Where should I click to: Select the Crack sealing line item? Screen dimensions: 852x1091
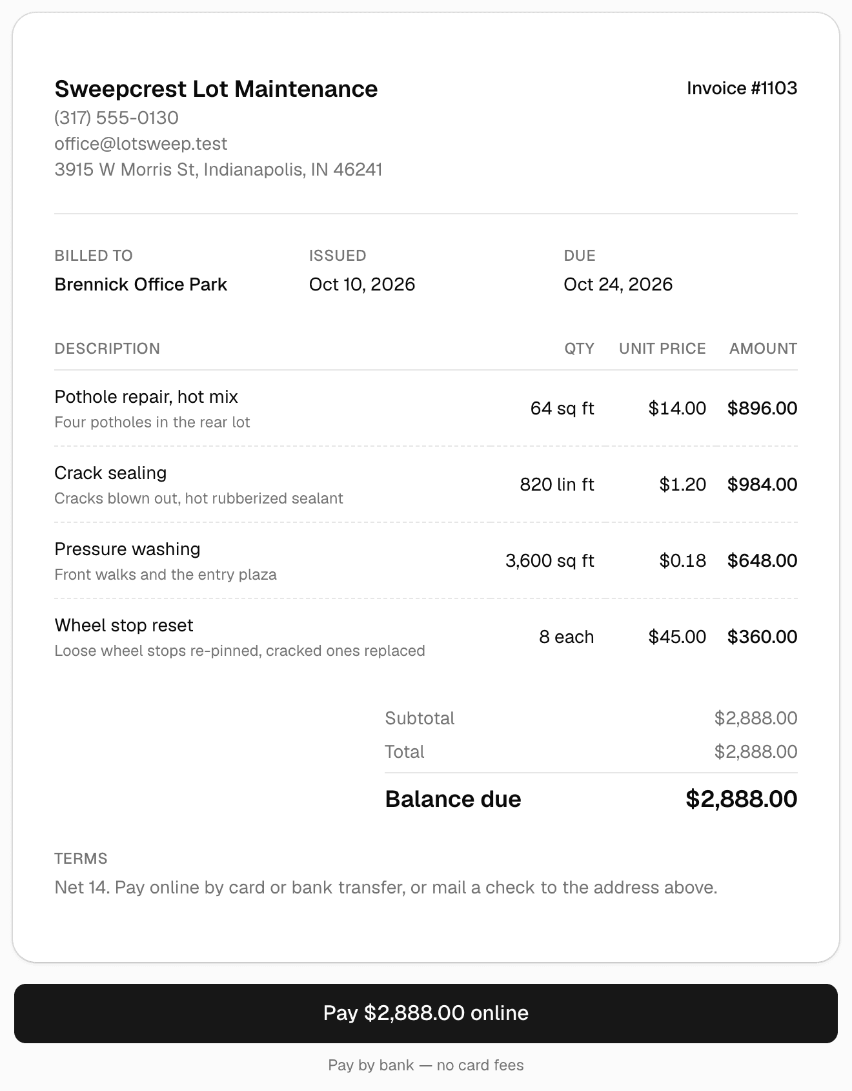(426, 485)
